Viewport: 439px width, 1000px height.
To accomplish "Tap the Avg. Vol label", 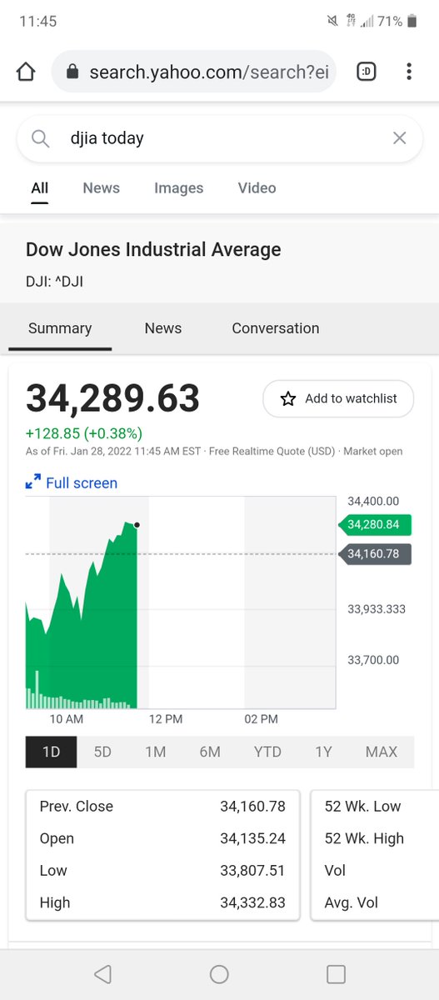I will pos(351,902).
